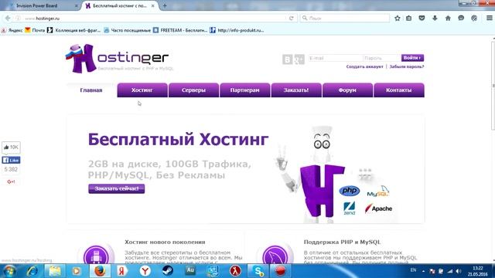Open Adobe Audition from the taskbar
The height and width of the screenshot is (278, 495).
(x=190, y=270)
